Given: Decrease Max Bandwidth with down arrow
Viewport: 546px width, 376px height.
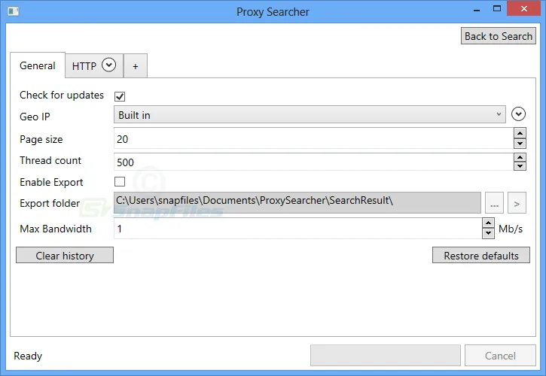Looking at the screenshot, I should coord(488,233).
